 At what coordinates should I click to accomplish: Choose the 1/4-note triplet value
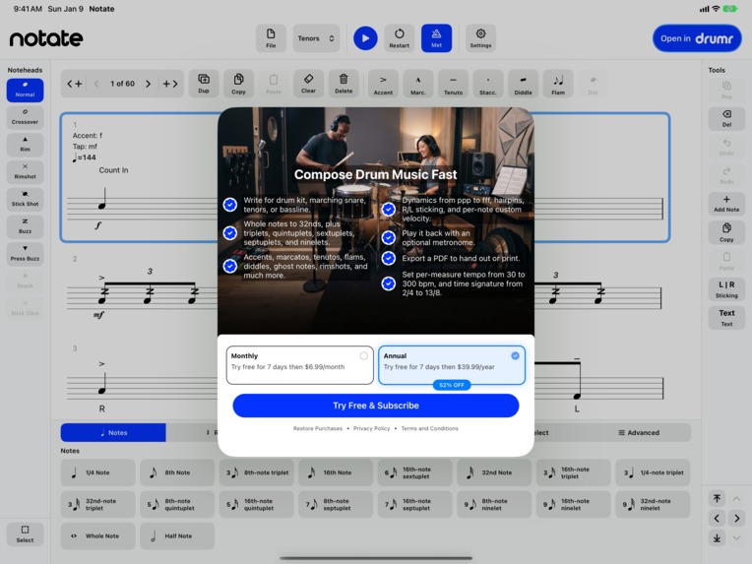coord(653,472)
